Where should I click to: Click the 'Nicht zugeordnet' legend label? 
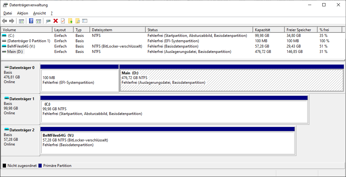pos(22,166)
